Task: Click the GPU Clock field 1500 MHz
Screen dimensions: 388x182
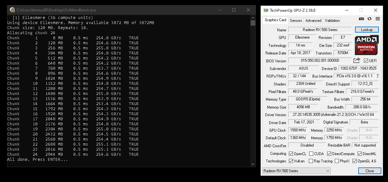Action: click(x=298, y=130)
